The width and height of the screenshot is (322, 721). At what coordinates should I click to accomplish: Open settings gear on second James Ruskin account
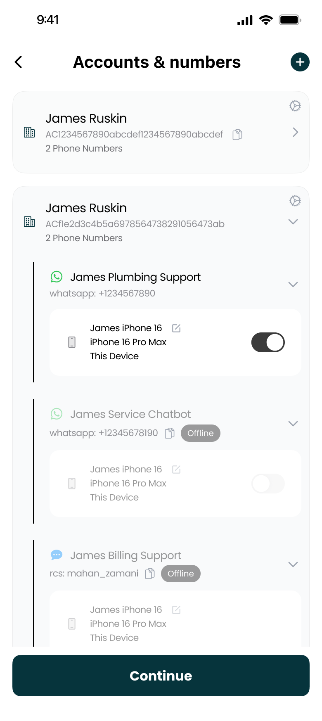tap(295, 201)
